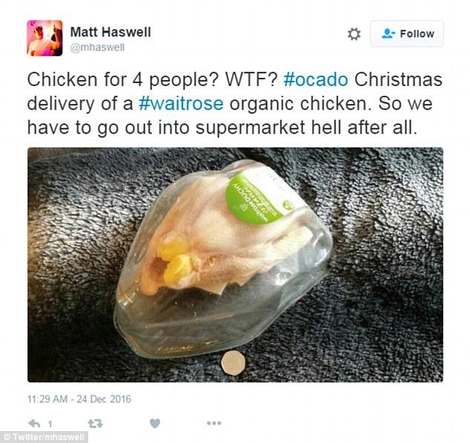Open the 11:29 AM - 24 Dec 2016 timestamp
The height and width of the screenshot is (443, 470).
[79, 399]
